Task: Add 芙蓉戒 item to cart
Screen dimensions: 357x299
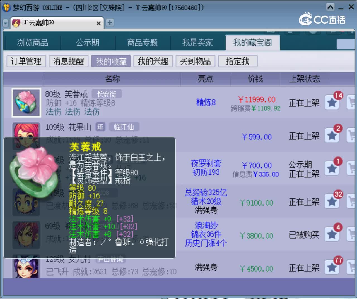Action: pyautogui.click(x=351, y=103)
